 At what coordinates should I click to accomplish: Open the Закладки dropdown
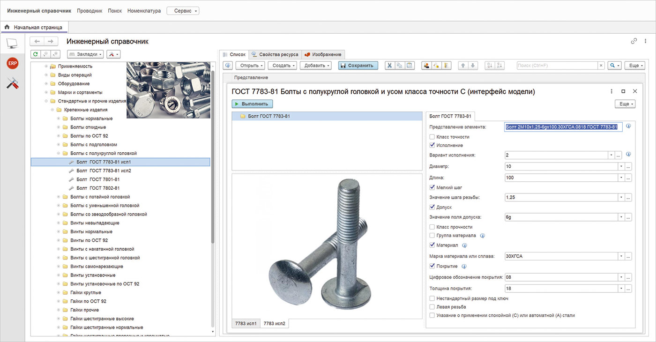click(x=85, y=54)
